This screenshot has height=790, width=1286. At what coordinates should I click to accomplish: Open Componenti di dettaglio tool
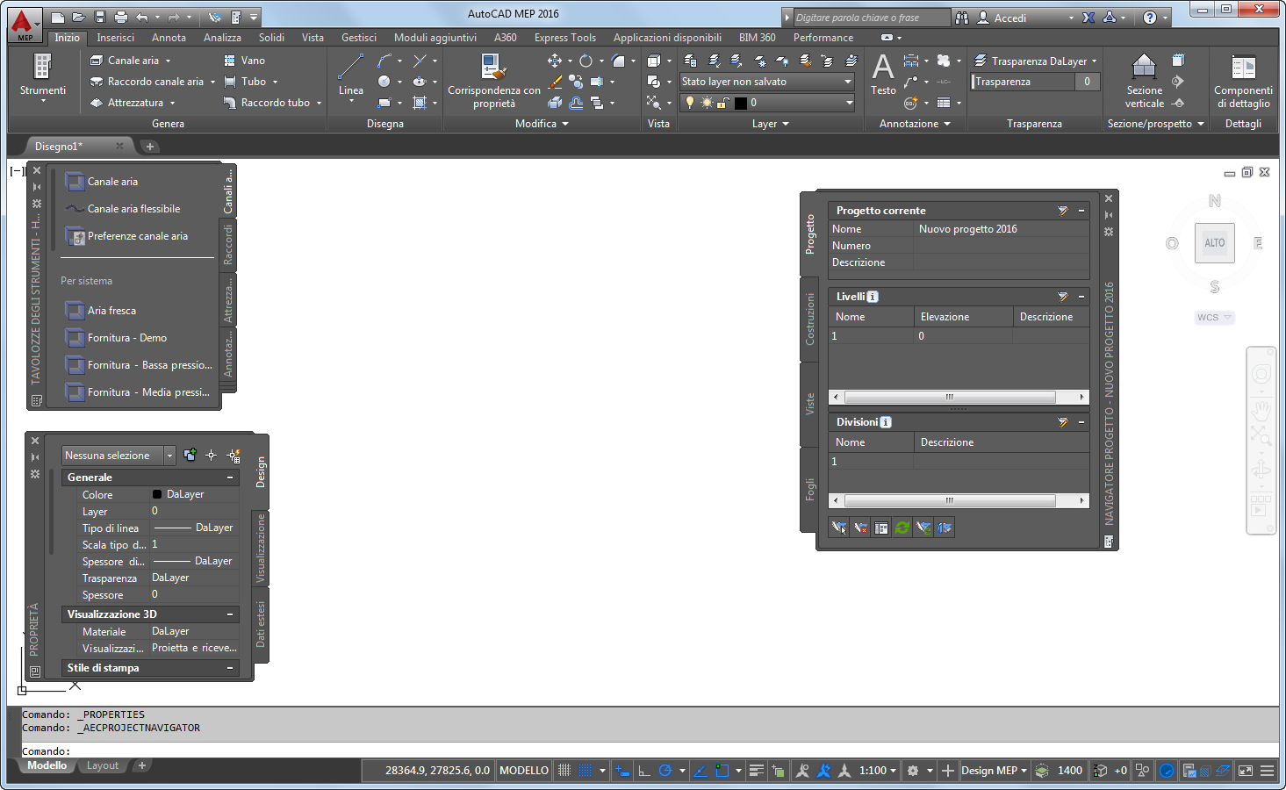1243,81
